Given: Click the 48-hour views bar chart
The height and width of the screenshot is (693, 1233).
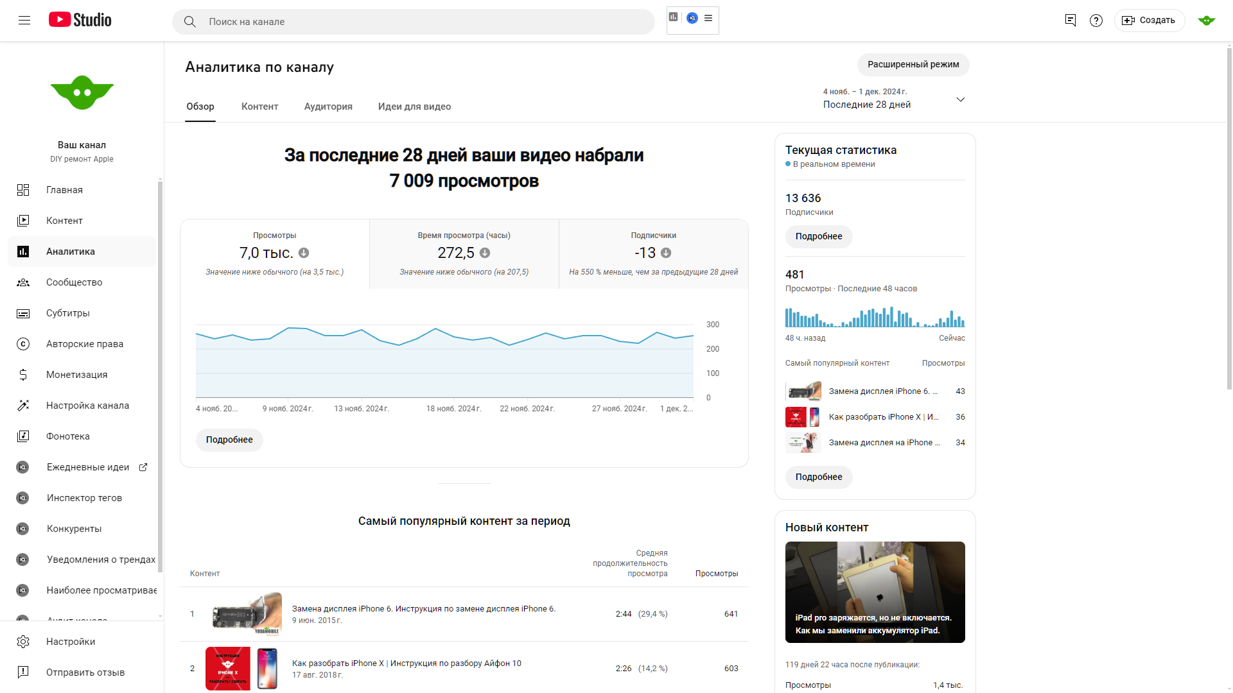Looking at the screenshot, I should click(875, 317).
